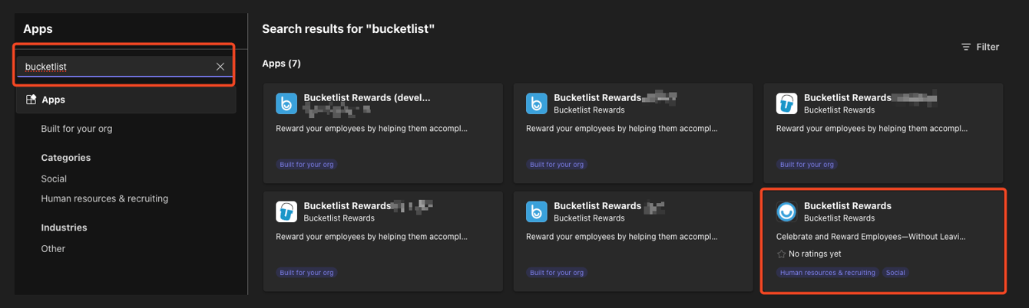The image size is (1029, 308).
Task: Click the Built for your org tag on the (devel... card
Action: [x=307, y=165]
